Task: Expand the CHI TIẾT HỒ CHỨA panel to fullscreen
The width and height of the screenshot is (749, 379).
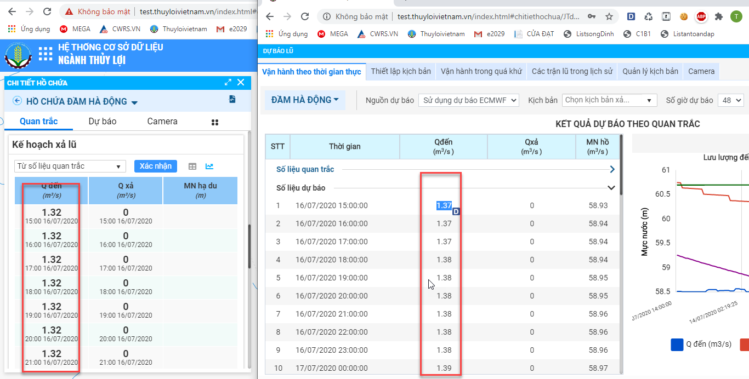Action: pyautogui.click(x=228, y=83)
